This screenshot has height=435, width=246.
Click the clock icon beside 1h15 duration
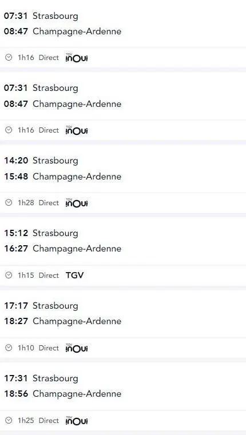(x=9, y=275)
